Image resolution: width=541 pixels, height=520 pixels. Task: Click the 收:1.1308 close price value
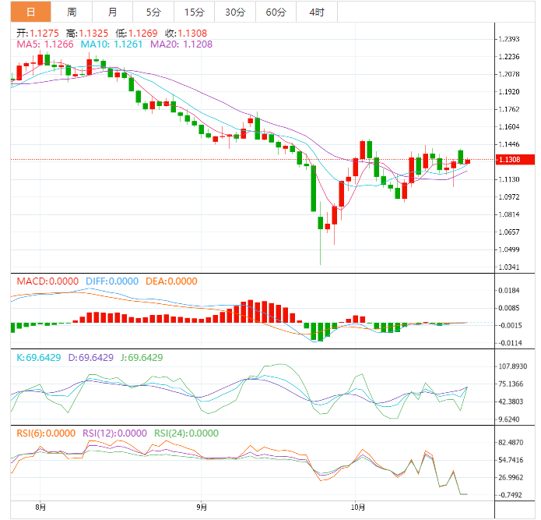[186, 34]
